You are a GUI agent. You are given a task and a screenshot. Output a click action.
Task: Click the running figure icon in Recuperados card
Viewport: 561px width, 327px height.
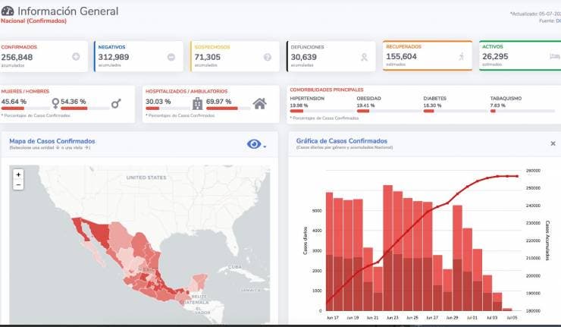pyautogui.click(x=460, y=56)
